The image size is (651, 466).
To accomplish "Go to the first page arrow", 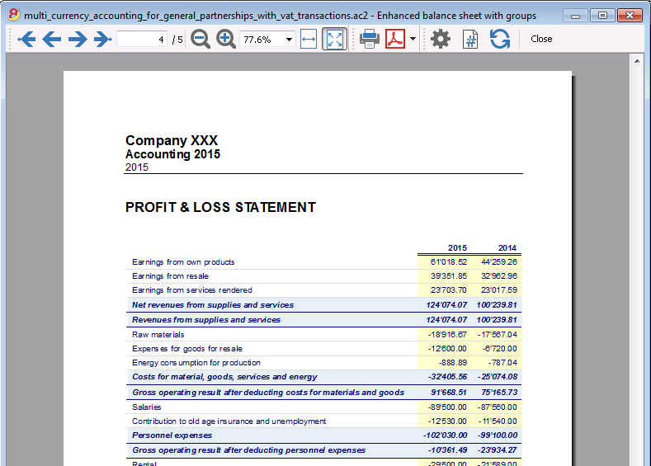I will pos(26,40).
